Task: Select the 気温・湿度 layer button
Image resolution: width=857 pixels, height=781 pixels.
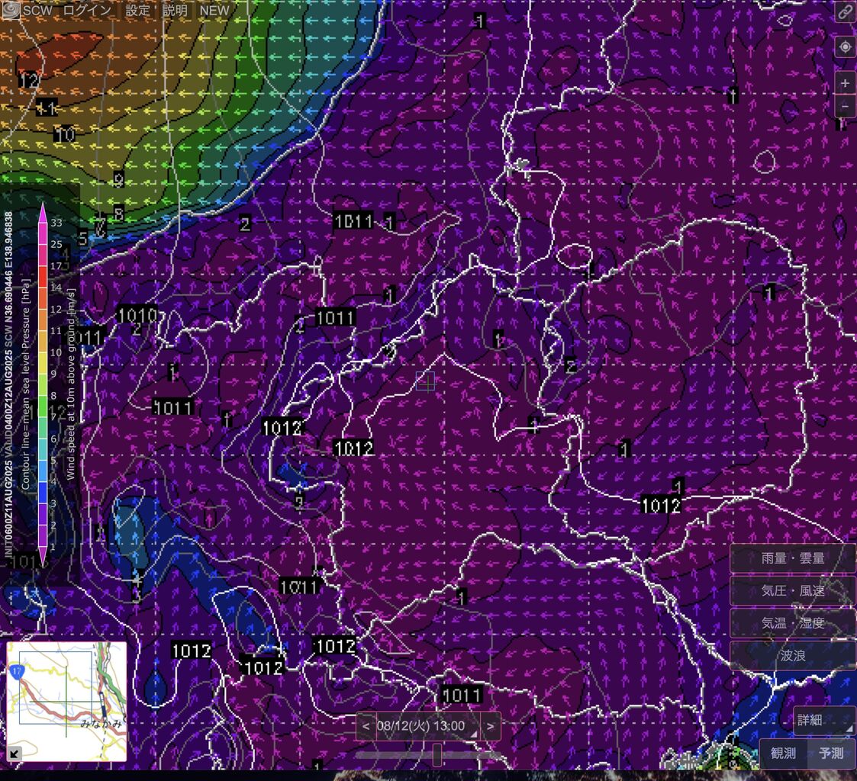Action: (x=792, y=622)
